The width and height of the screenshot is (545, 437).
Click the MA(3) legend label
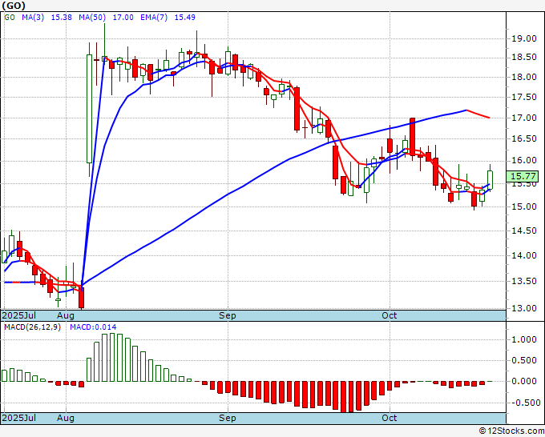coord(33,18)
